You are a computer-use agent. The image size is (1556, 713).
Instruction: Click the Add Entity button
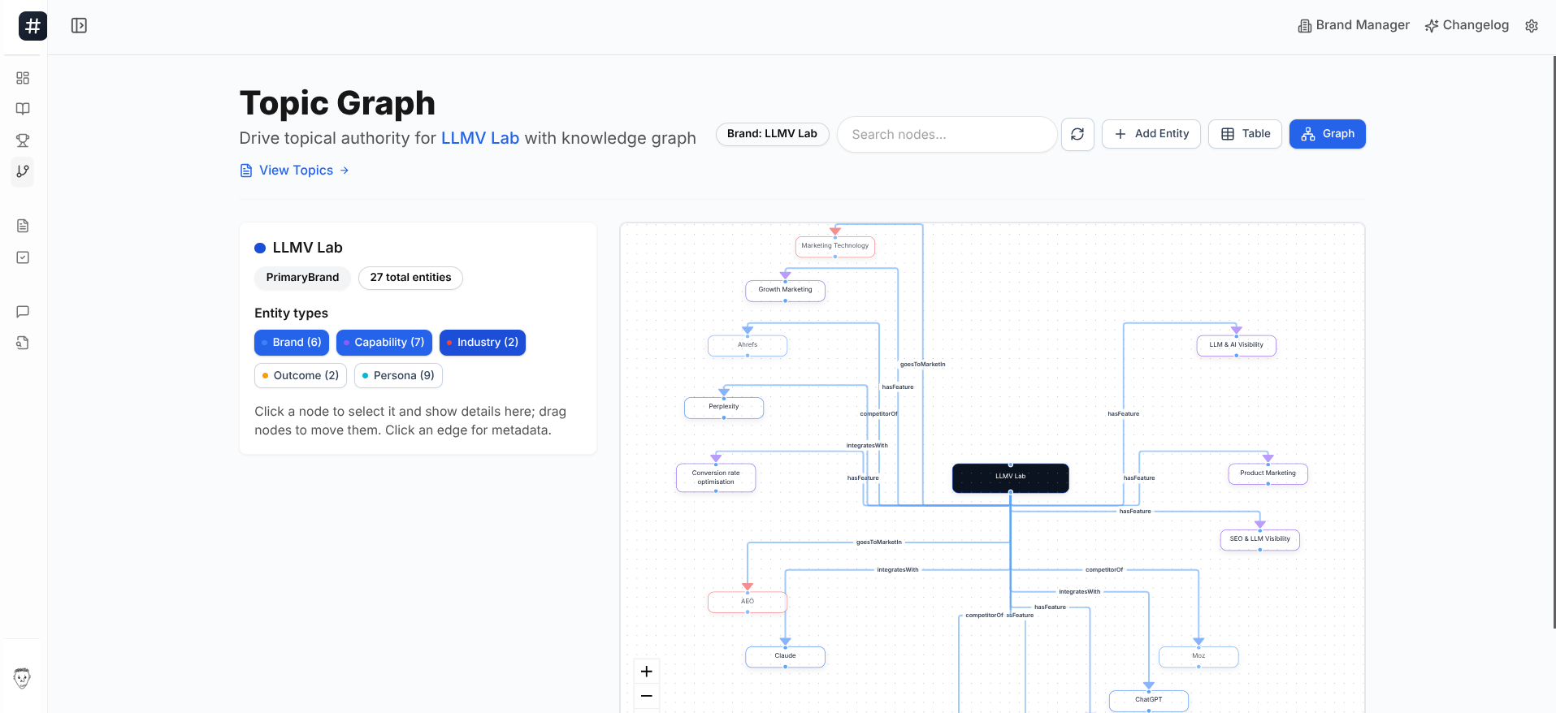[x=1151, y=134]
